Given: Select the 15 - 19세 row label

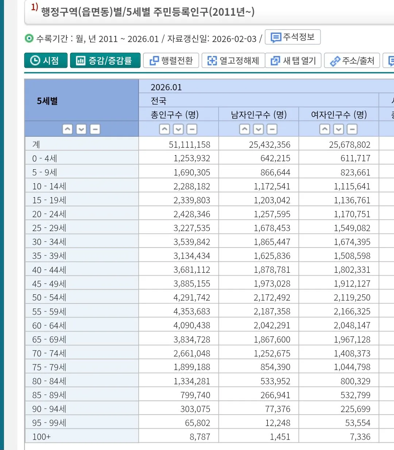Looking at the screenshot, I should tap(82, 200).
